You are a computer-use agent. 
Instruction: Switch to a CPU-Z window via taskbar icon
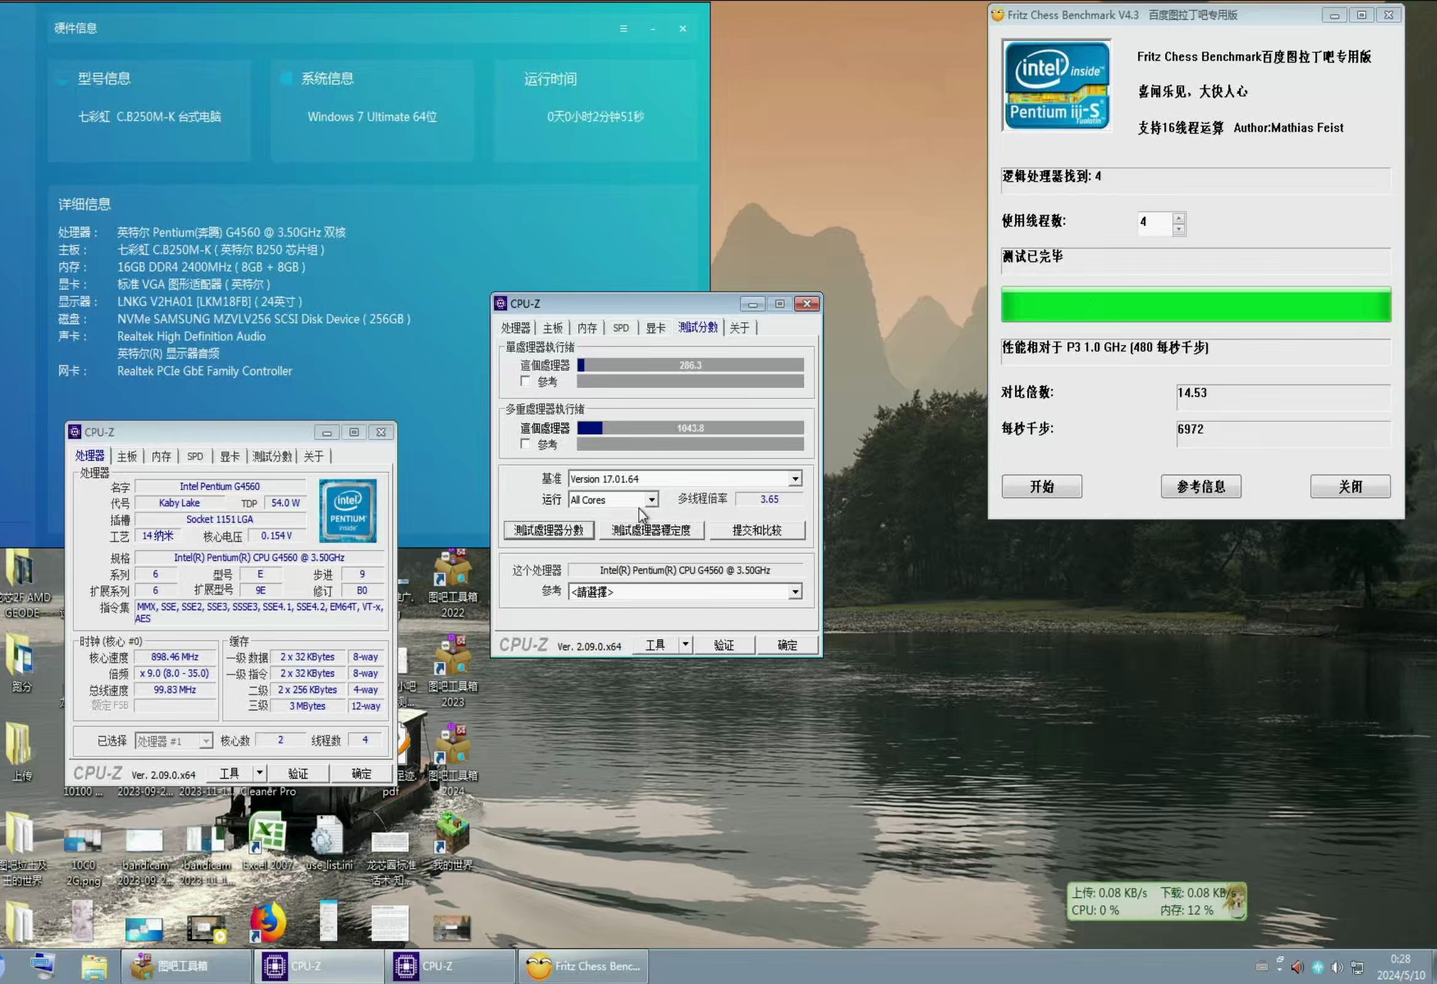point(317,966)
